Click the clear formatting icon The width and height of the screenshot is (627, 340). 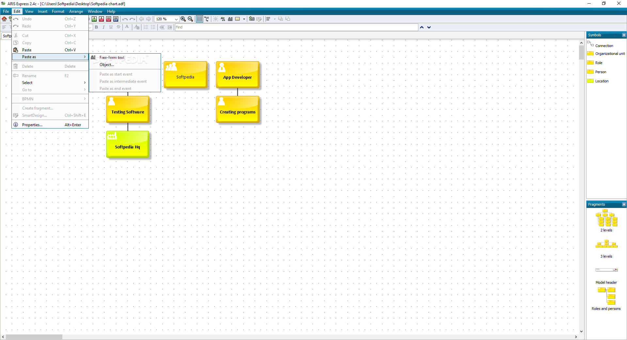137,27
